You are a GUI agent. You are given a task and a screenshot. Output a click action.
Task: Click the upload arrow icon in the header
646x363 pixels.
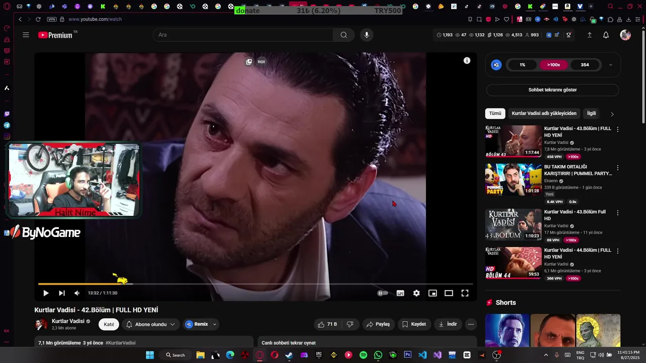(x=589, y=35)
